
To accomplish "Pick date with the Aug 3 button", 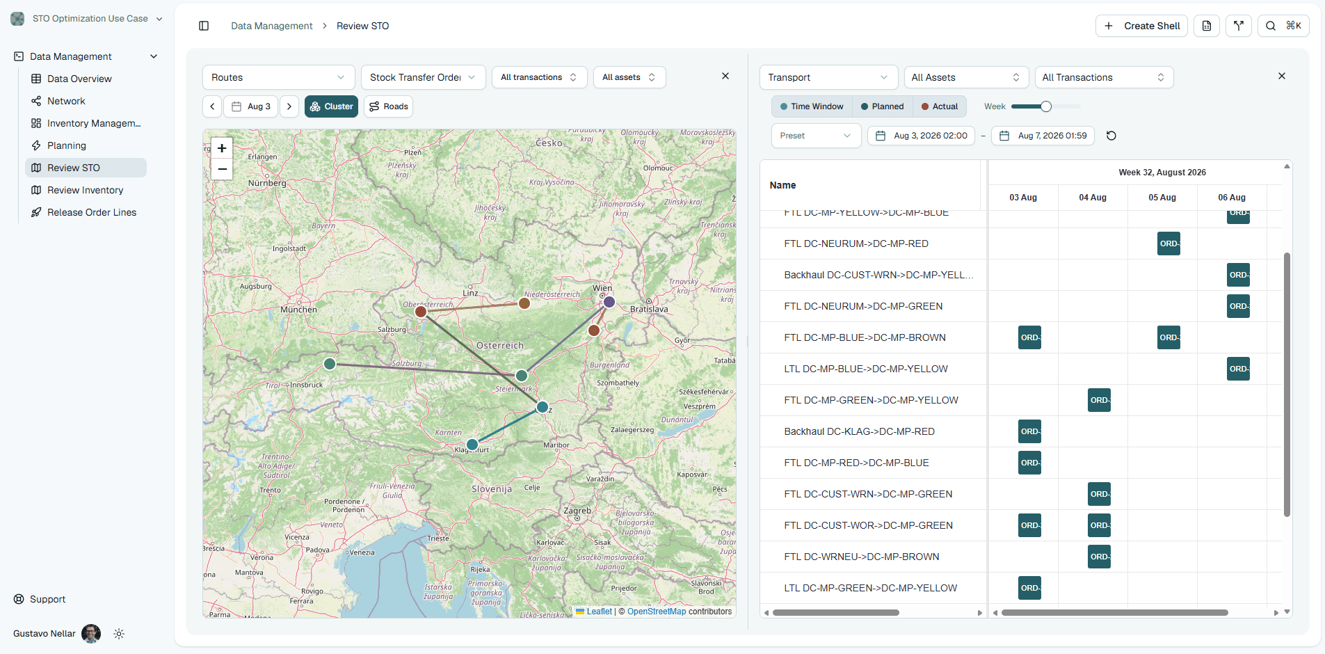I will (251, 106).
